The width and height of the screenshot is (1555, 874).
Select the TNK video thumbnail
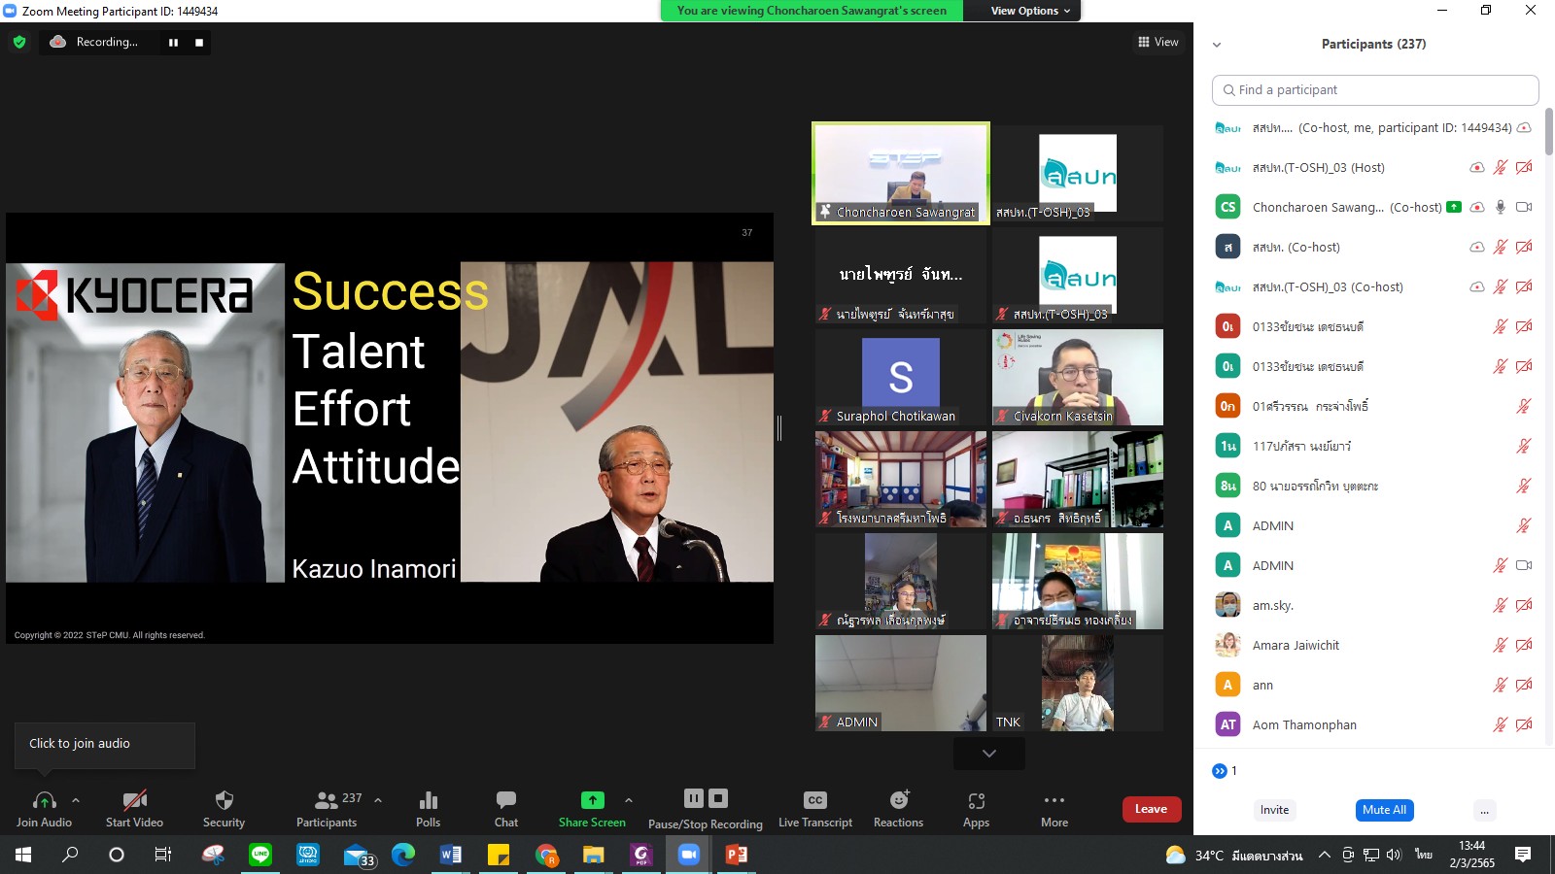(x=1078, y=683)
